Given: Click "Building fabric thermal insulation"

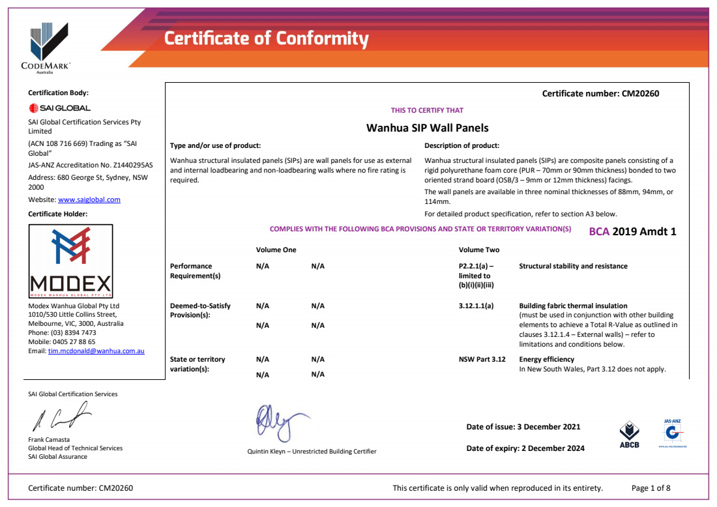Looking at the screenshot, I should (574, 306).
